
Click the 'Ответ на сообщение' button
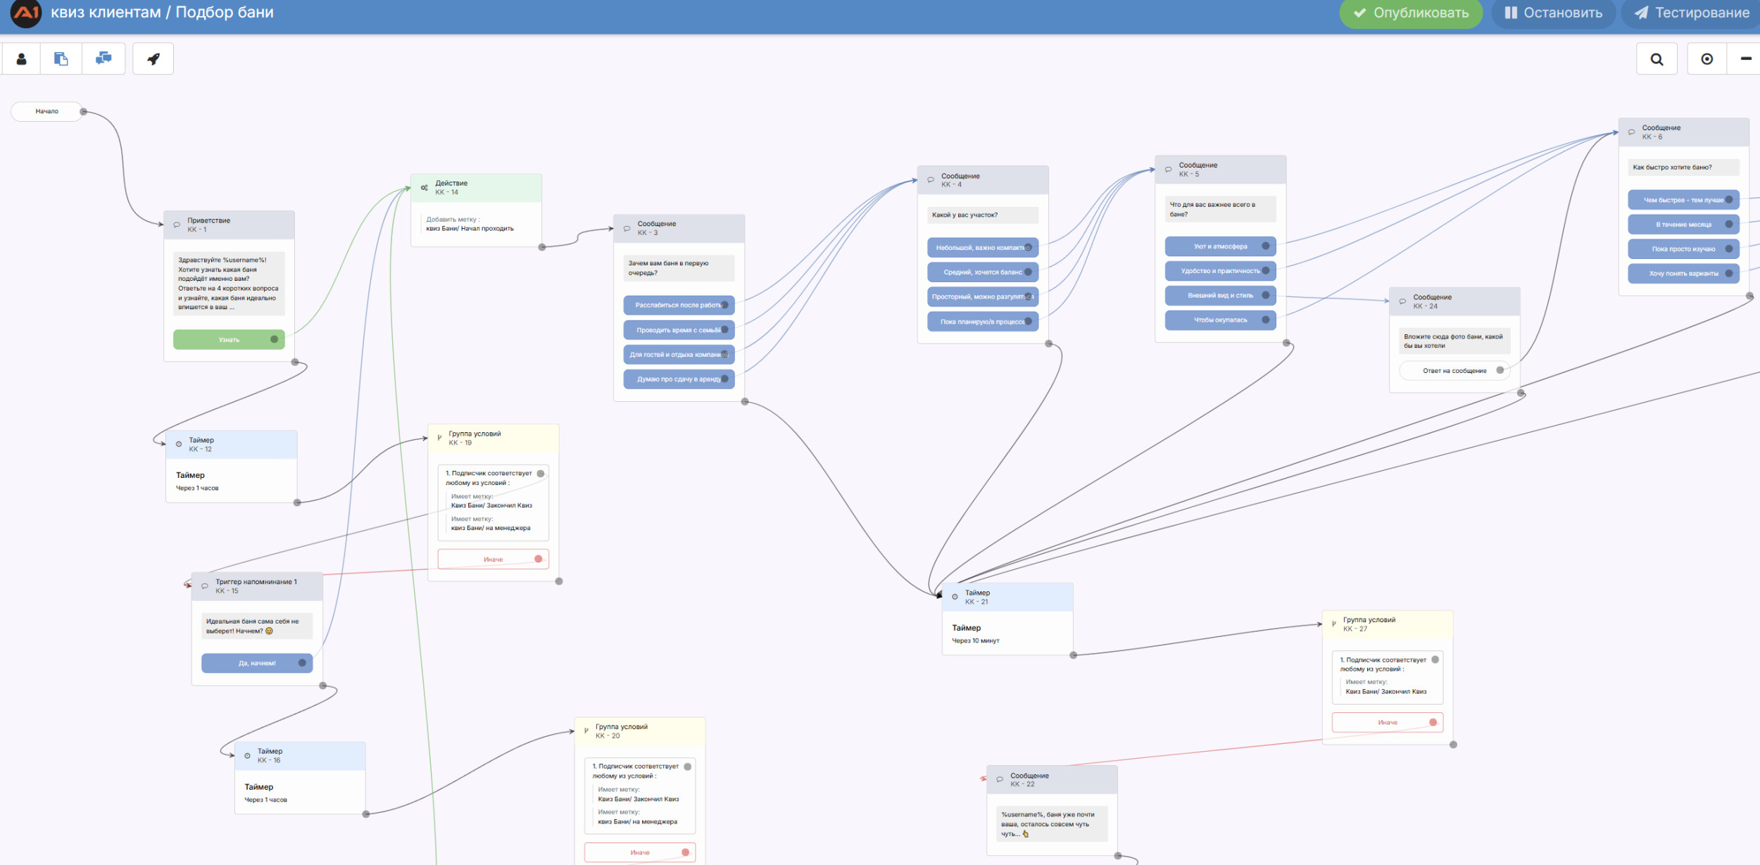[1454, 371]
